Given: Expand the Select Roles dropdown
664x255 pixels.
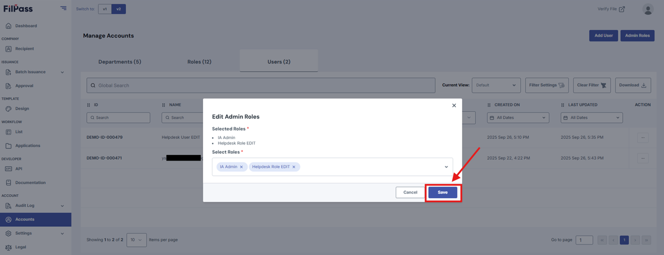Looking at the screenshot, I should click(446, 166).
